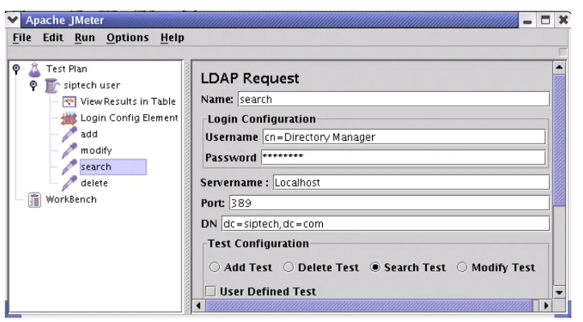Open the Options menu
This screenshot has height=322, width=583.
click(127, 38)
